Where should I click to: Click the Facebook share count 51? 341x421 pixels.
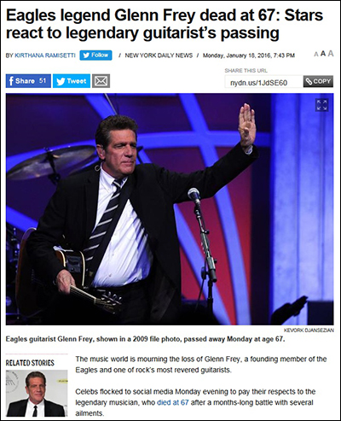coord(43,80)
